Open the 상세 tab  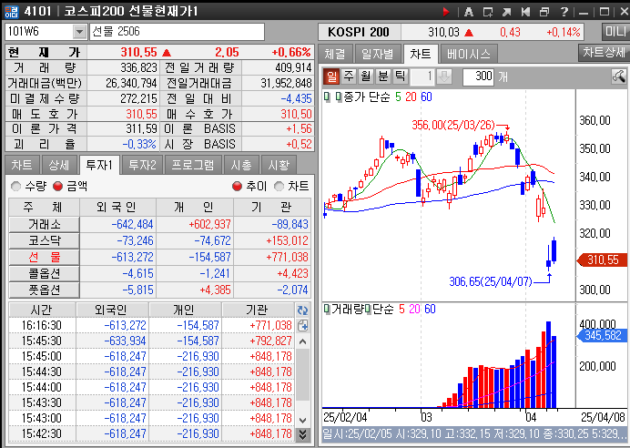(x=59, y=165)
